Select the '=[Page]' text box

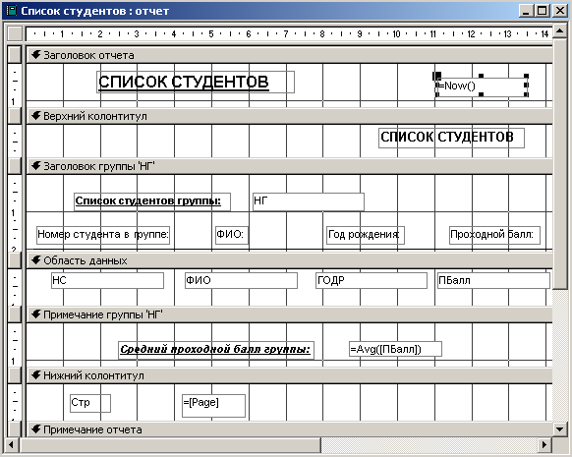pos(214,406)
